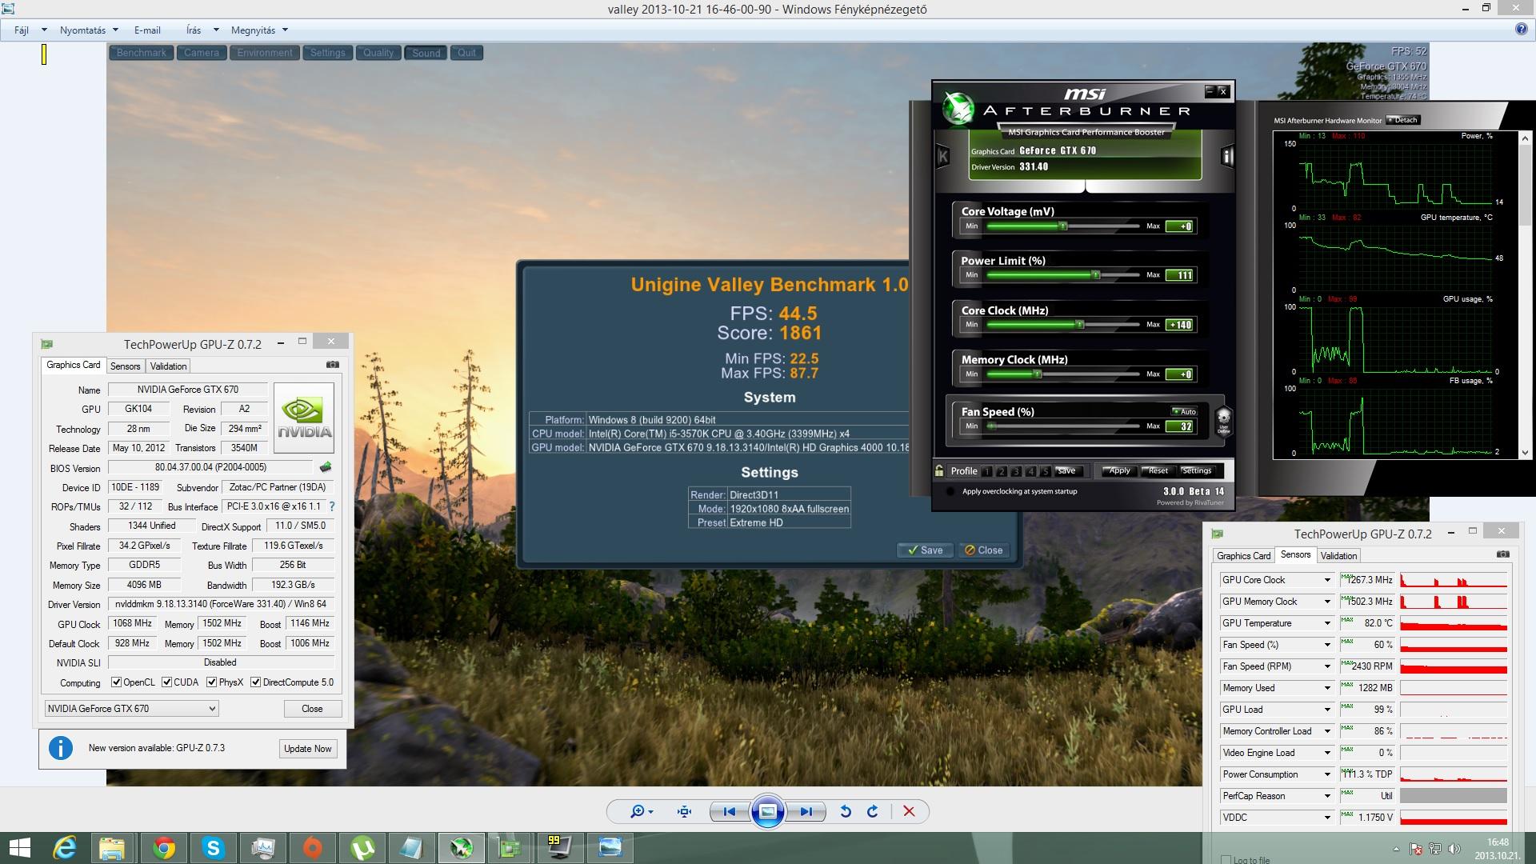Rotate the image clockwise

(x=873, y=811)
